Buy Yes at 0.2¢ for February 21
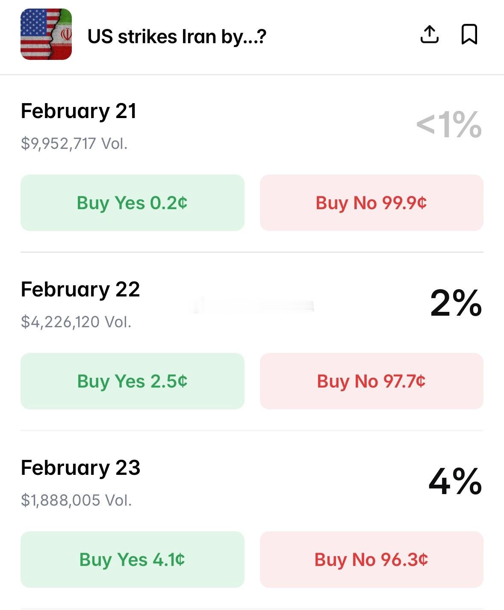 click(133, 203)
